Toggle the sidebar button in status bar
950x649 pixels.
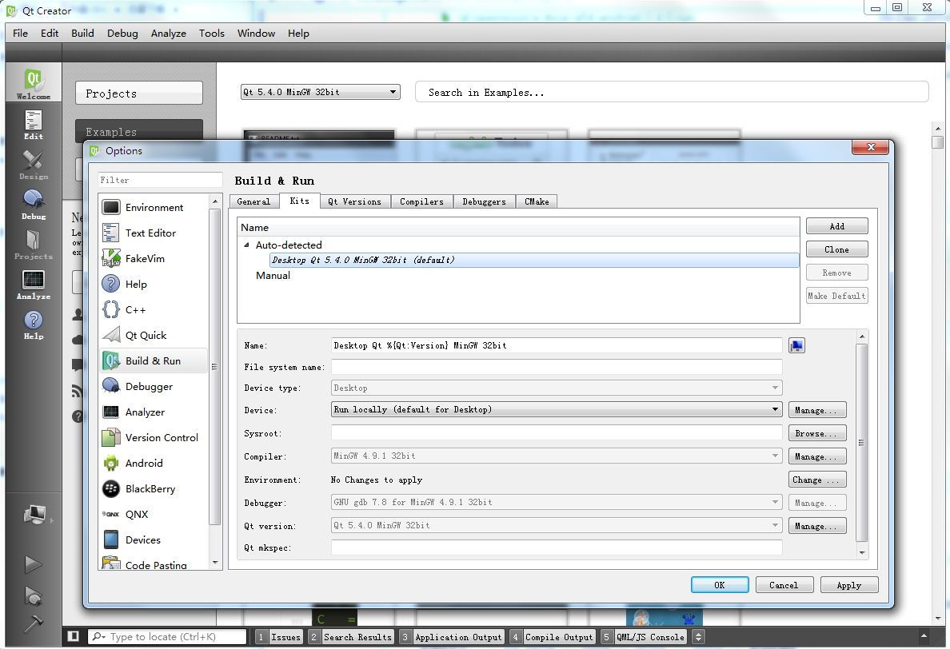coord(74,635)
